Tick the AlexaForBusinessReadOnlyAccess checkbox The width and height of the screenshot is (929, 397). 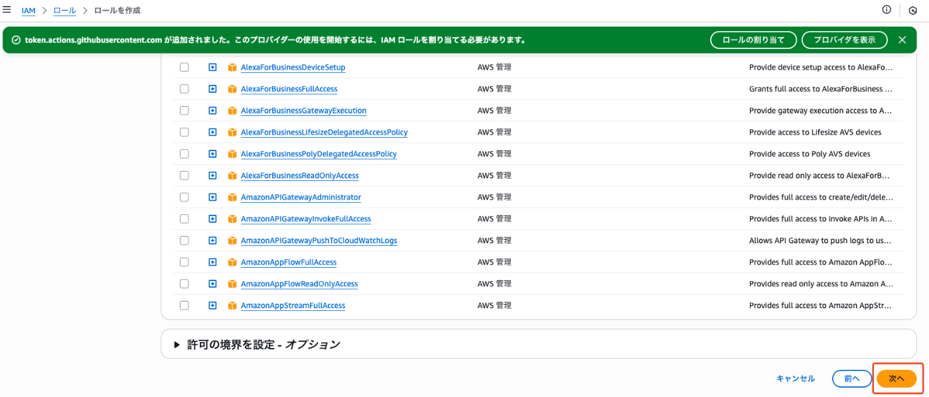point(184,176)
